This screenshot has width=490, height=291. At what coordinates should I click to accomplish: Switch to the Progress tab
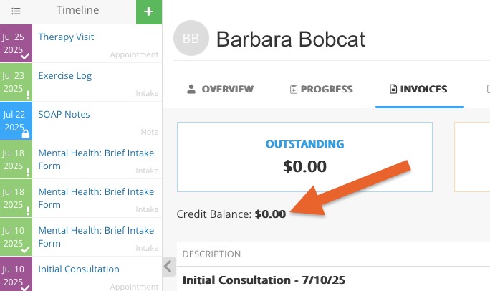[321, 90]
